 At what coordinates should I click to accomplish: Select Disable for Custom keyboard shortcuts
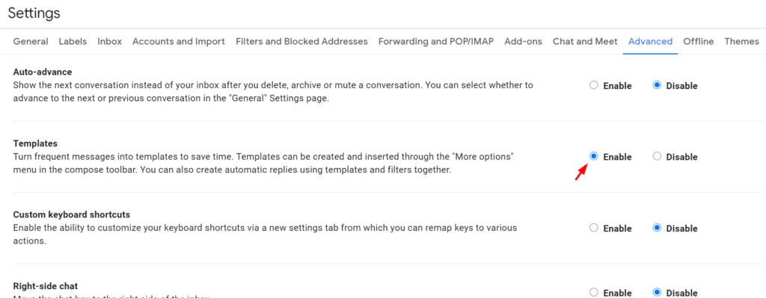[x=657, y=228]
